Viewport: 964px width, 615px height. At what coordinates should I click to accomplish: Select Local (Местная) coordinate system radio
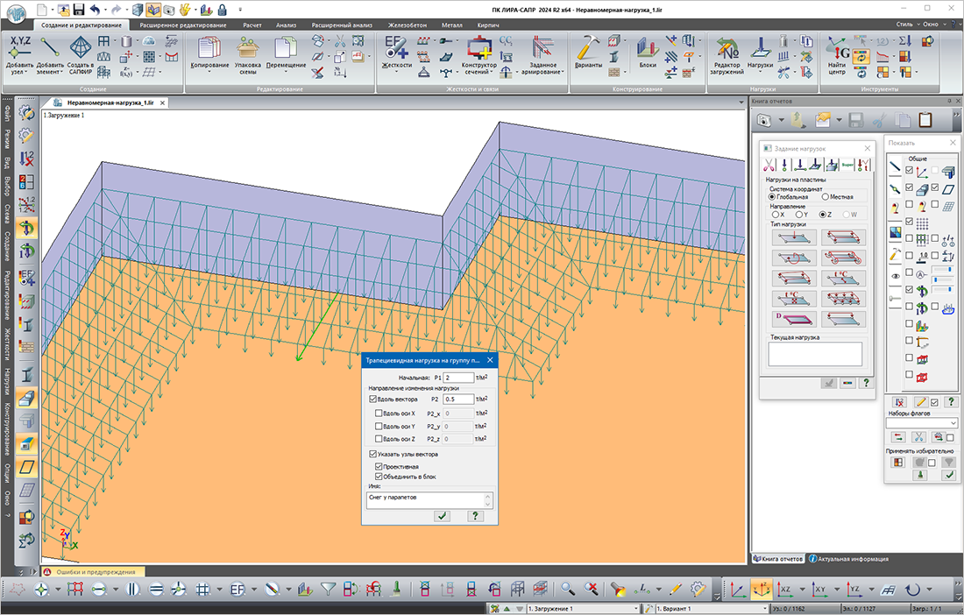(x=825, y=197)
